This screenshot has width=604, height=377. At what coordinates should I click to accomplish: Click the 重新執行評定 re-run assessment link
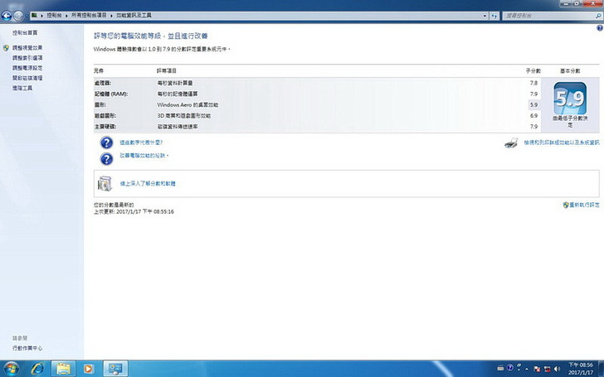(584, 205)
